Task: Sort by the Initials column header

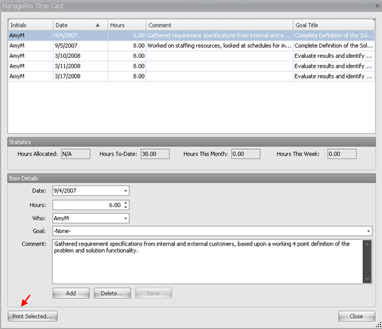Action: 31,25
